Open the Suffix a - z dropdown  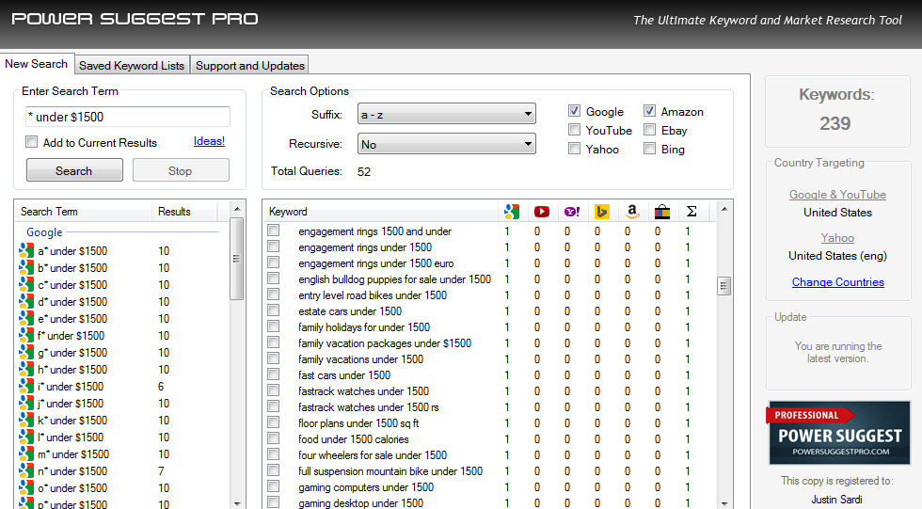[446, 114]
